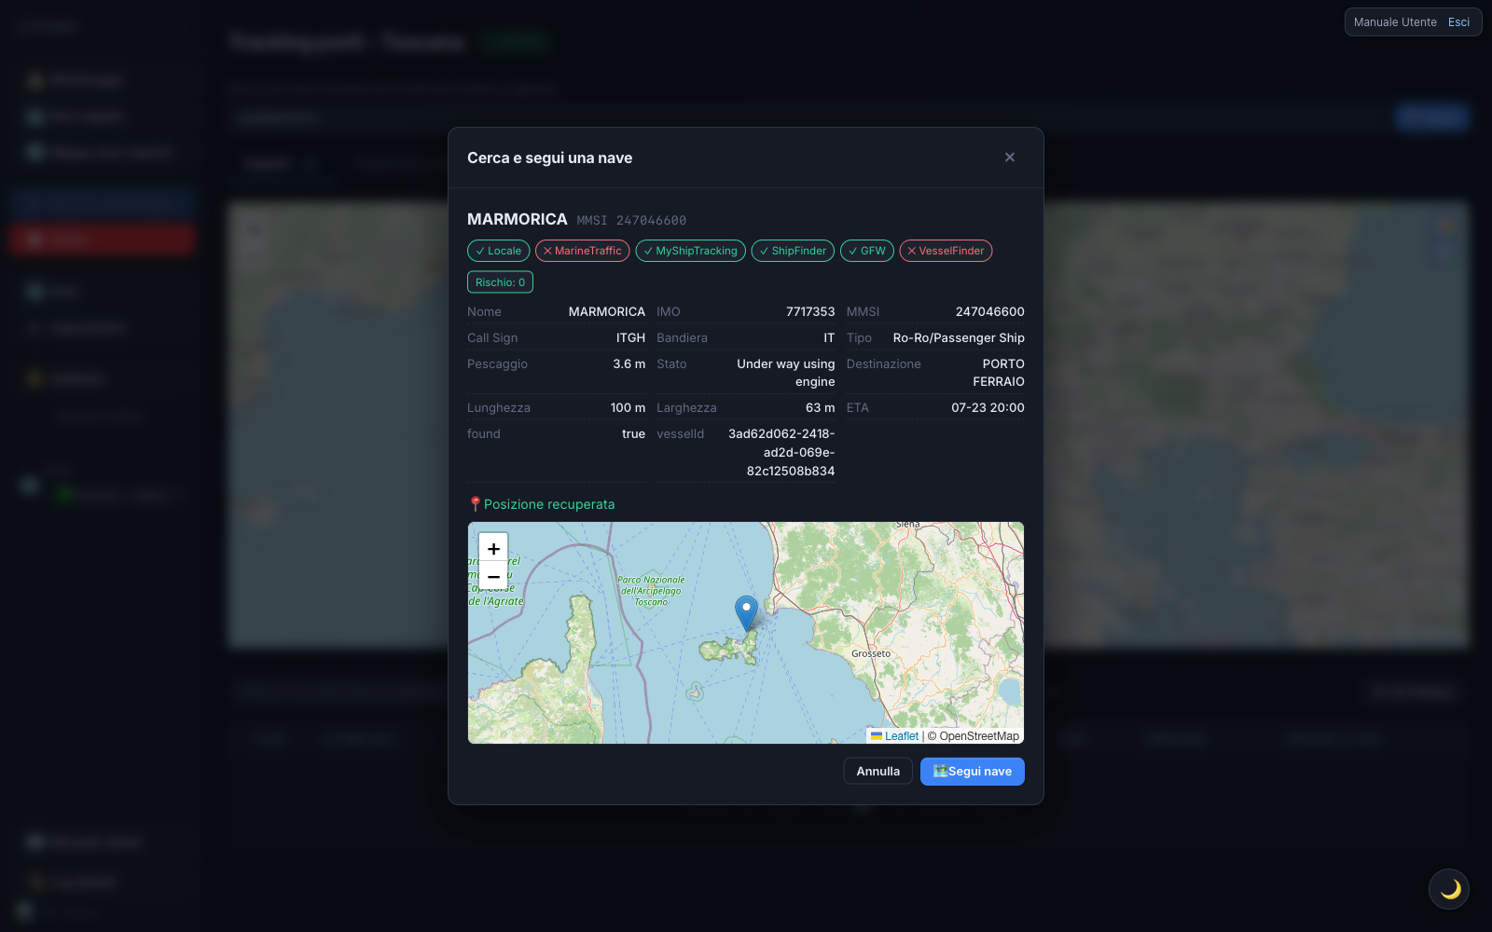Viewport: 1492px width, 932px height.
Task: Open Manuale Utente link
Action: click(x=1395, y=22)
